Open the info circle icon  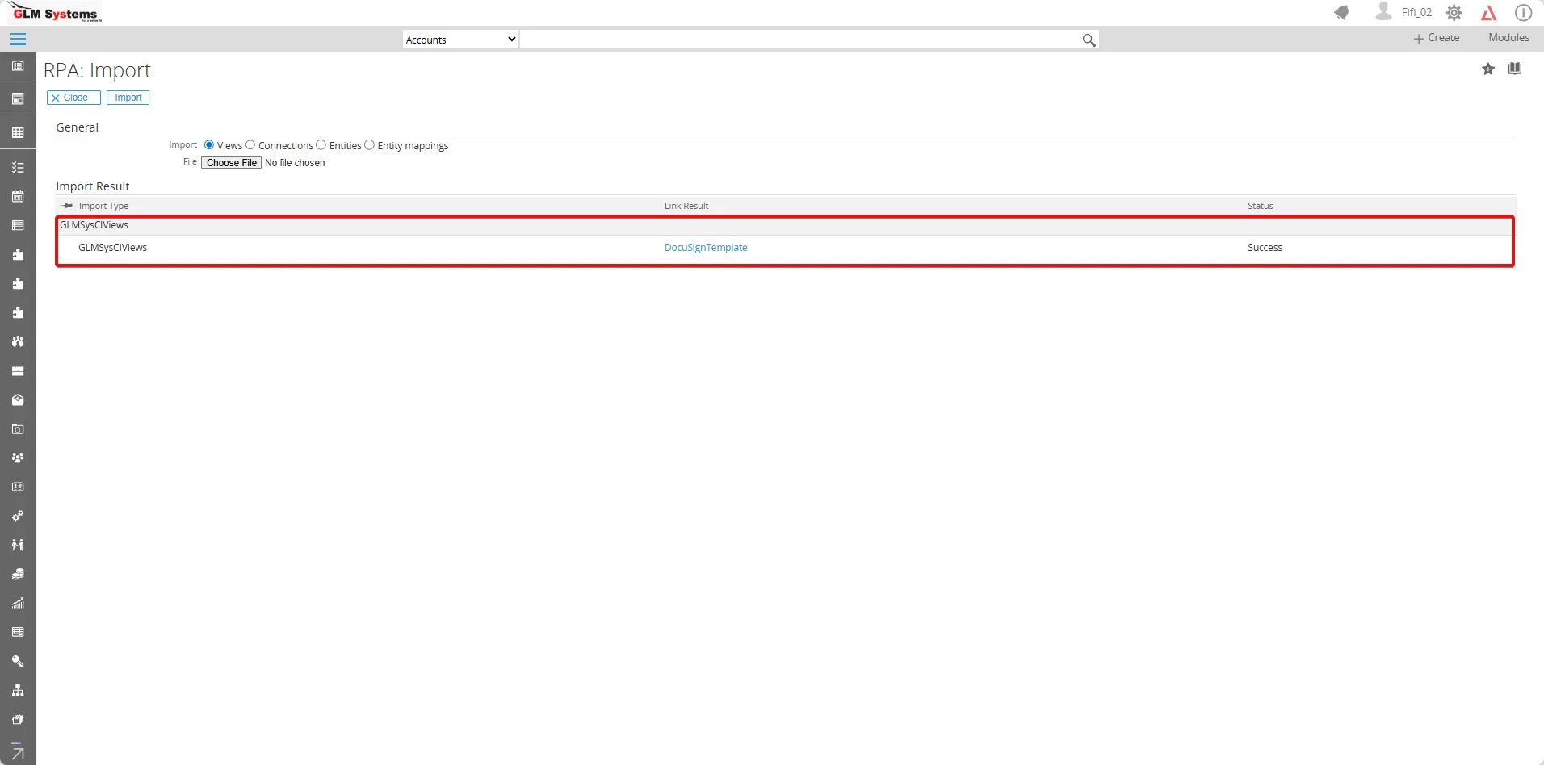1523,13
